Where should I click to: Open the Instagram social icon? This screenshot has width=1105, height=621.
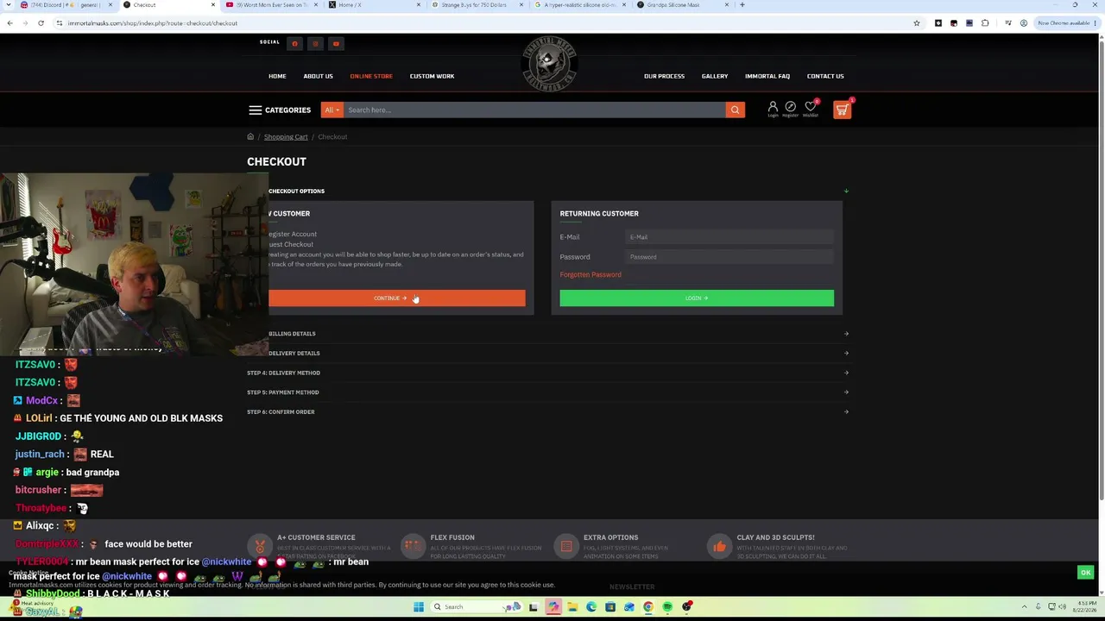pos(315,44)
